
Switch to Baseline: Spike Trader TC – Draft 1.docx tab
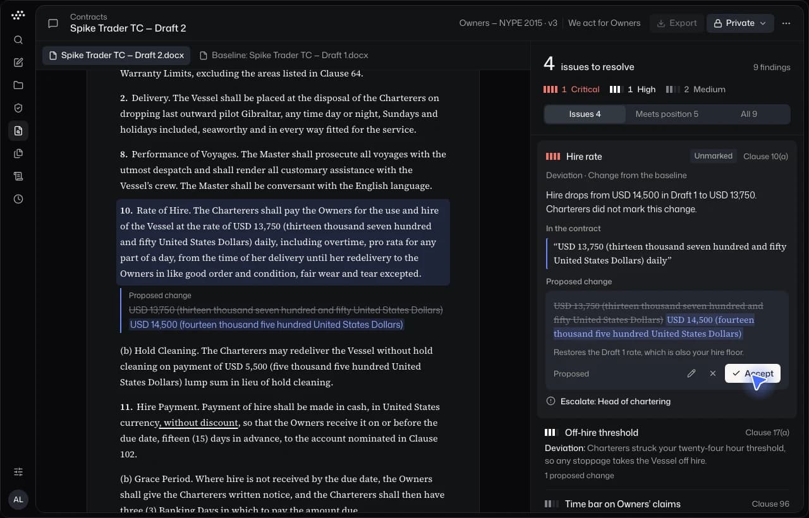(284, 56)
